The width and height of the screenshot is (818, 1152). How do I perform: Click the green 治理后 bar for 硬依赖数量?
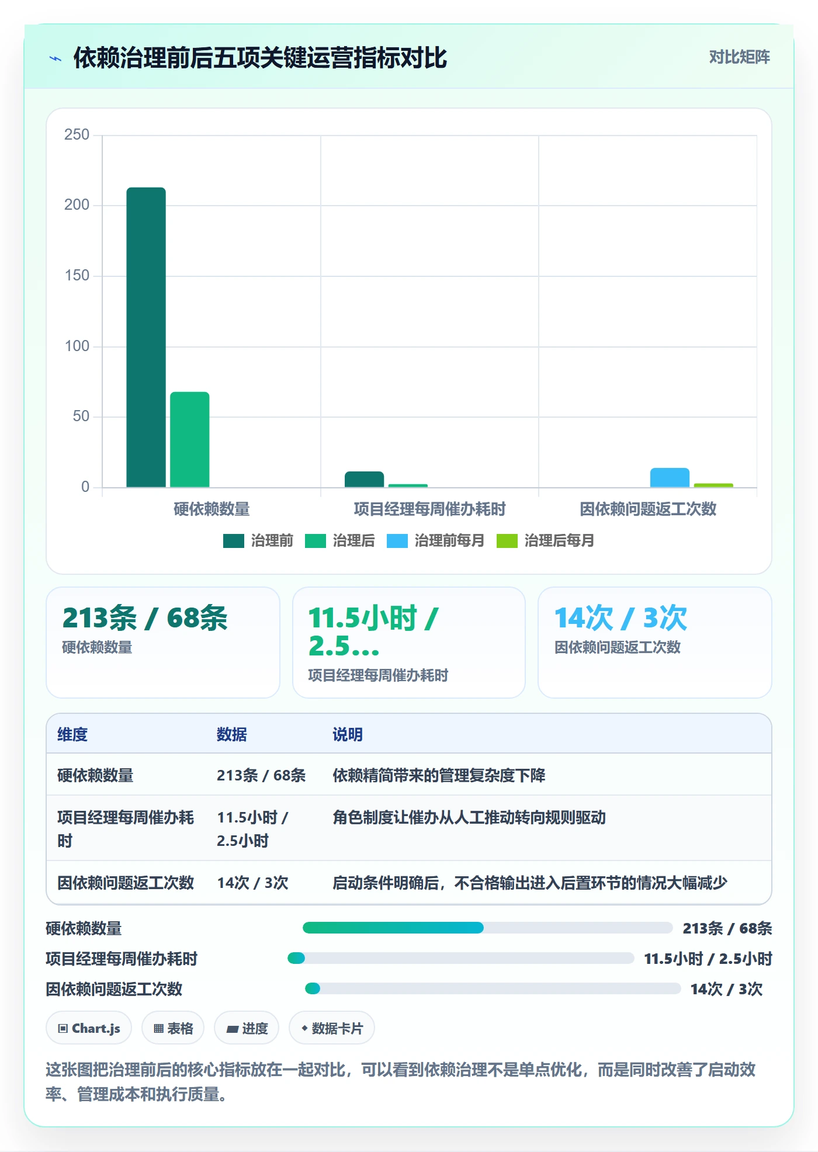pyautogui.click(x=190, y=439)
